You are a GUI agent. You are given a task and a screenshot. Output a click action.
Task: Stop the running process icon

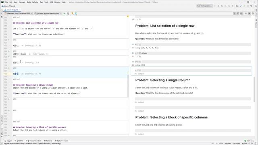coord(233,6)
